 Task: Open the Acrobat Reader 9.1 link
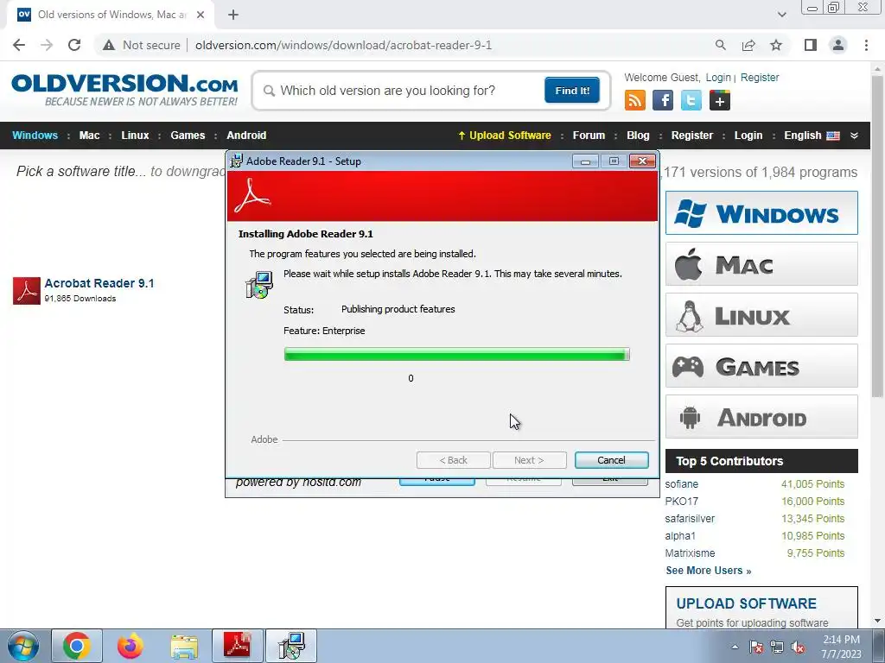[x=99, y=283]
